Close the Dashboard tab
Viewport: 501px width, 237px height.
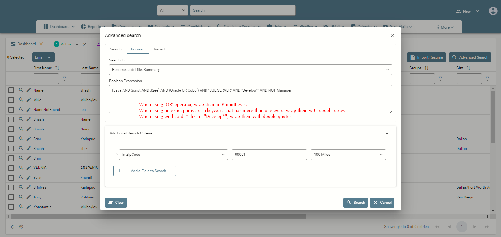tap(41, 44)
